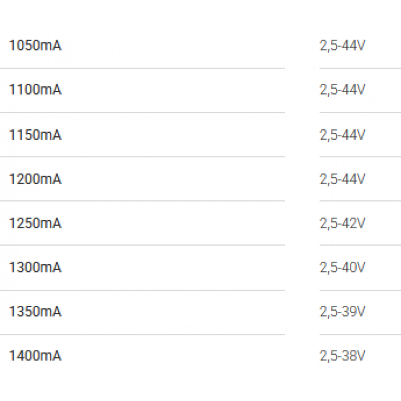Image resolution: width=401 pixels, height=401 pixels.
Task: Click the 2,5-44V value next to 1150mA
Action: point(342,135)
